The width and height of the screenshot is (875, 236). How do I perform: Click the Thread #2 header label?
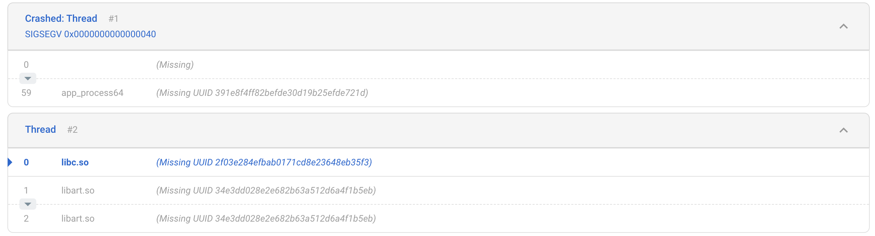[41, 129]
